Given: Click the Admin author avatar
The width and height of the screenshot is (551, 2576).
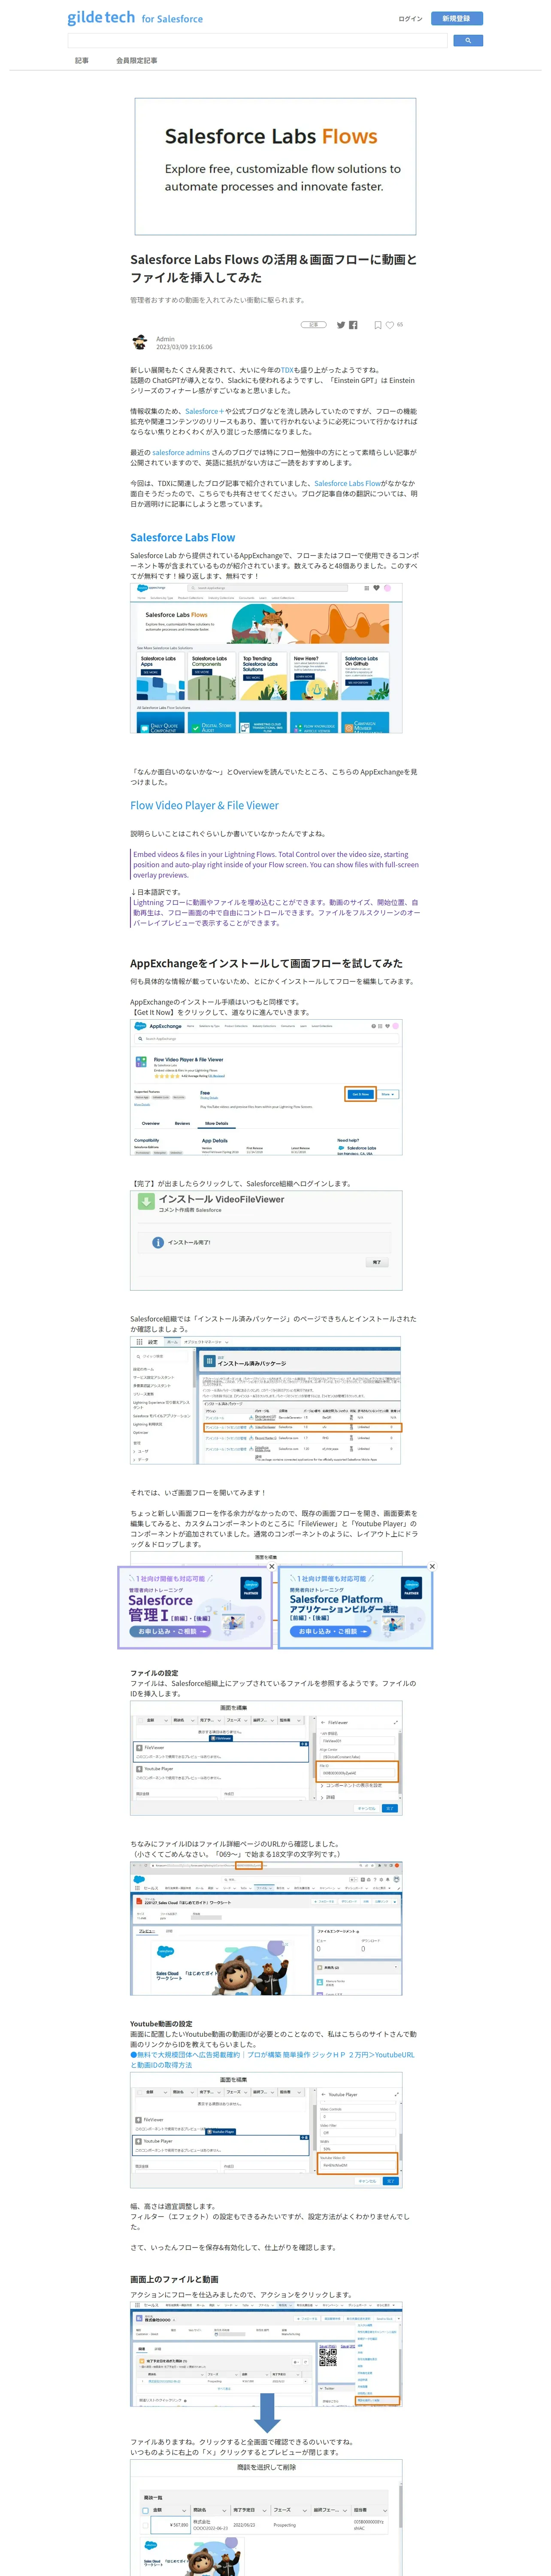Looking at the screenshot, I should tap(140, 343).
